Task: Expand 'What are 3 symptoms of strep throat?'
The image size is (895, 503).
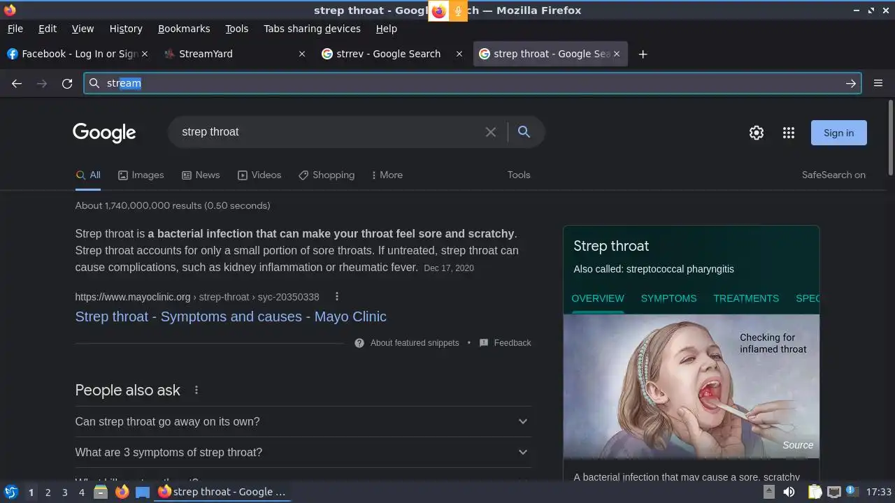Action: pos(303,452)
